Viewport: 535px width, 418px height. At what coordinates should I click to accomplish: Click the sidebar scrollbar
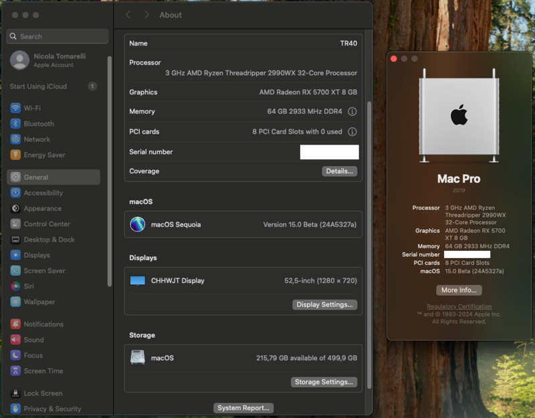tap(110, 171)
